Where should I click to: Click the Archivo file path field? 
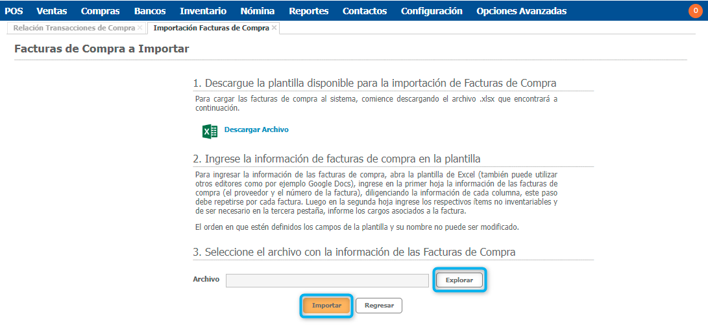point(327,280)
